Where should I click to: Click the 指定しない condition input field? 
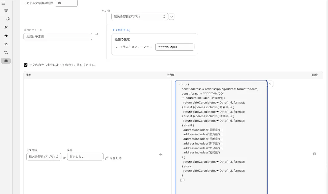[85, 157]
